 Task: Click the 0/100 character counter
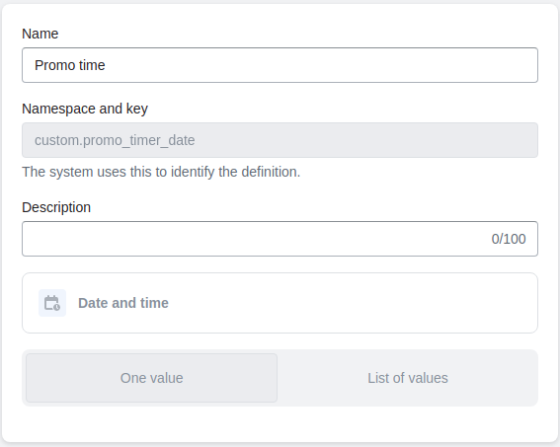pos(509,239)
